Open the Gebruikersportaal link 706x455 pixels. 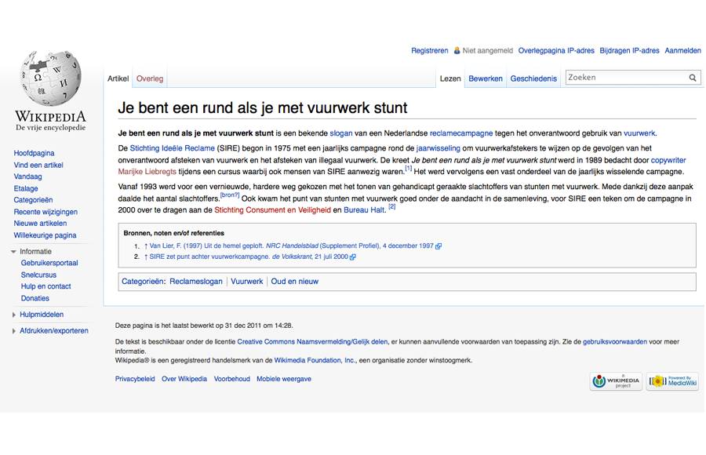tap(49, 263)
